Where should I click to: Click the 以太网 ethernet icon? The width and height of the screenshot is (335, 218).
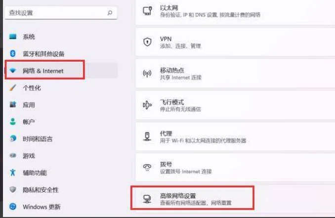pos(147,11)
